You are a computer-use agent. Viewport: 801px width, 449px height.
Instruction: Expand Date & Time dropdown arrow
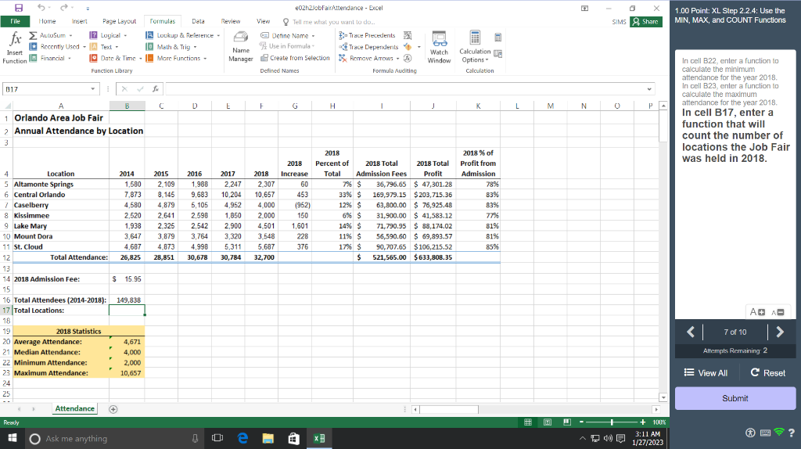[141, 58]
